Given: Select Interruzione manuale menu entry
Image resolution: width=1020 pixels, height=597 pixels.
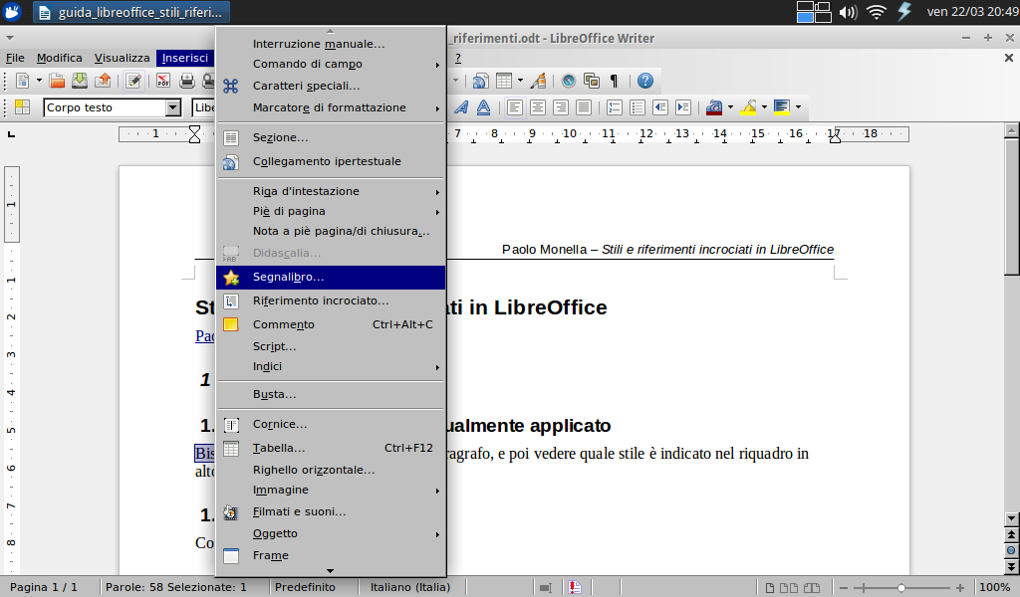Looking at the screenshot, I should click(331, 44).
